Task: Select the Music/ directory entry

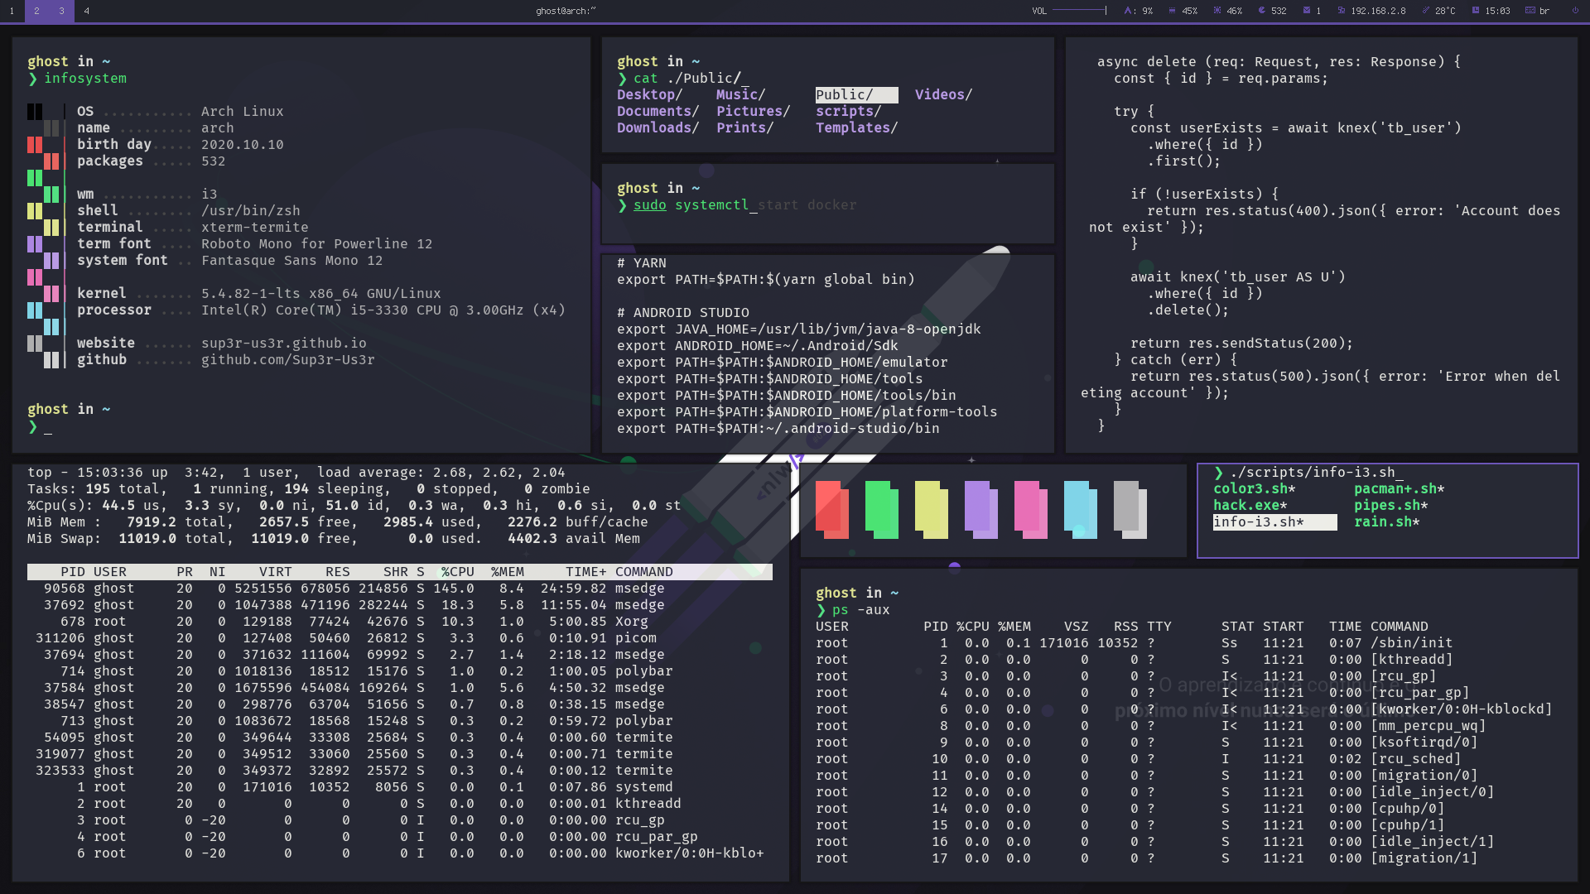Action: click(740, 95)
